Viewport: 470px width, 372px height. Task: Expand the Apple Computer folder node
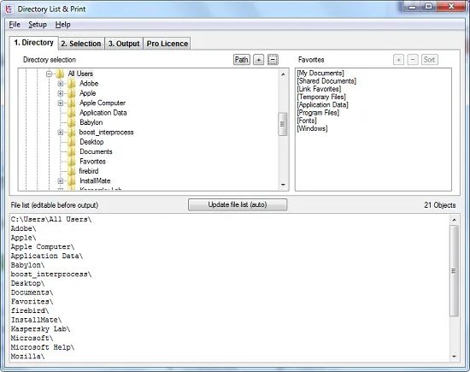tap(61, 103)
